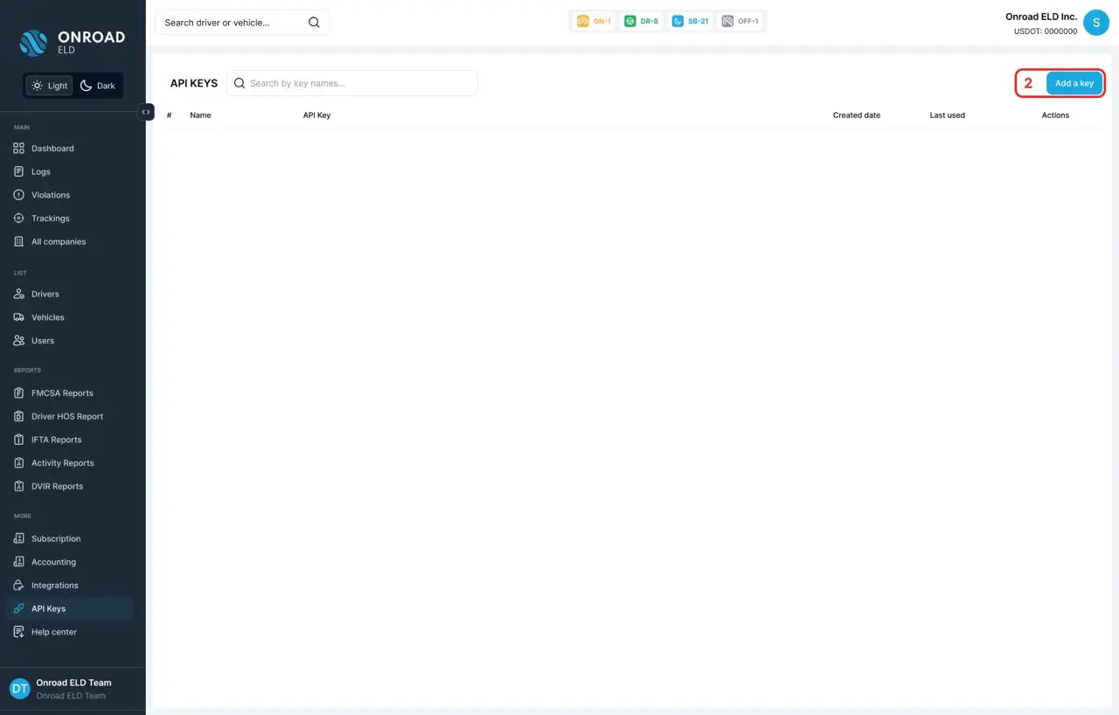Screen dimensions: 1119x715
Task: Click the Accounting icon
Action: [x=19, y=562]
